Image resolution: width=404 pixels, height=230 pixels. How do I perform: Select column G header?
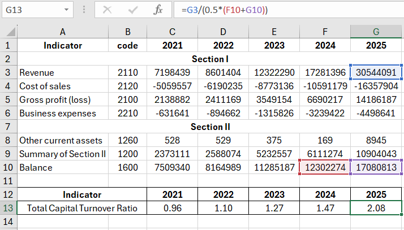[376, 32]
